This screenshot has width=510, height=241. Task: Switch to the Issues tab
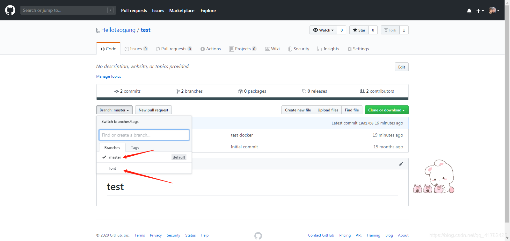(136, 49)
